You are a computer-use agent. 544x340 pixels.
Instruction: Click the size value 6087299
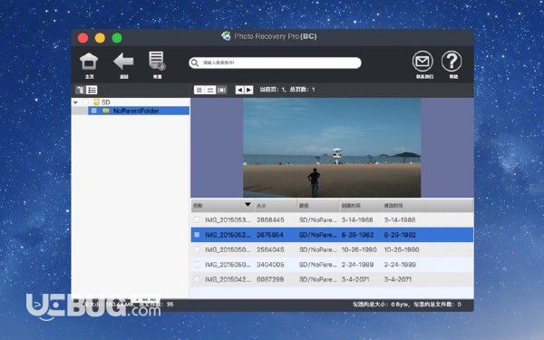click(x=270, y=279)
